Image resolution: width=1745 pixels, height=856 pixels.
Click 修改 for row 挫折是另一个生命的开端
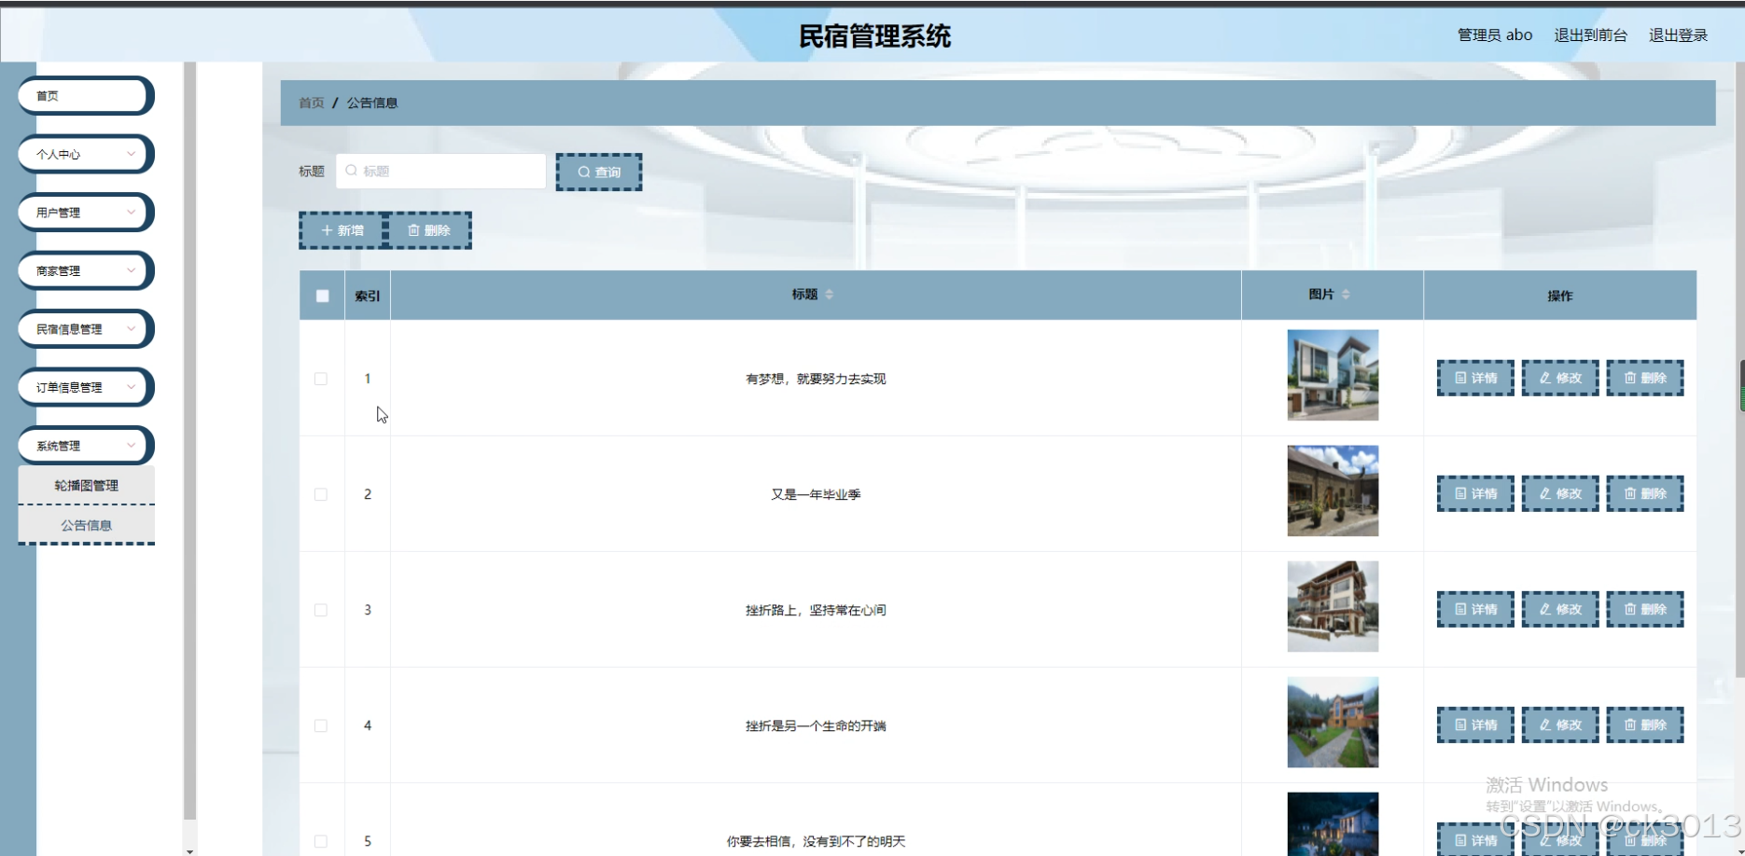(1560, 725)
